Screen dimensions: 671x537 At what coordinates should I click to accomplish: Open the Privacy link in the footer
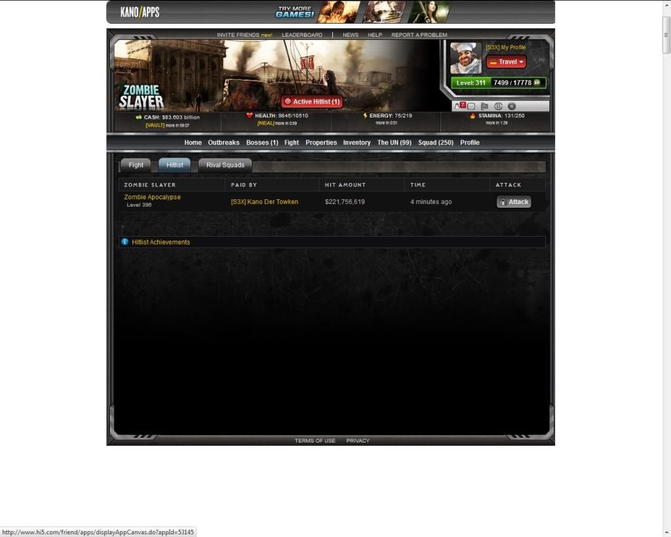(x=358, y=441)
